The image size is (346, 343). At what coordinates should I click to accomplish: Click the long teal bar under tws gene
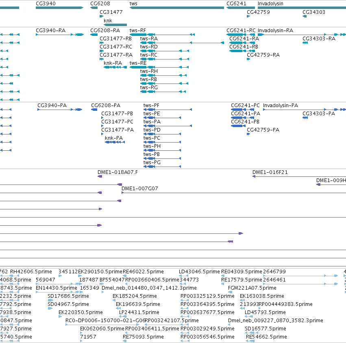click(177, 8)
